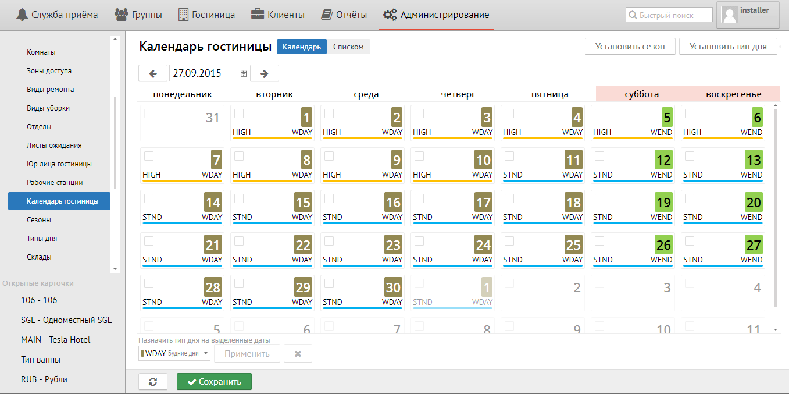The image size is (789, 394).
Task: Check the box for day 28
Action: (149, 283)
